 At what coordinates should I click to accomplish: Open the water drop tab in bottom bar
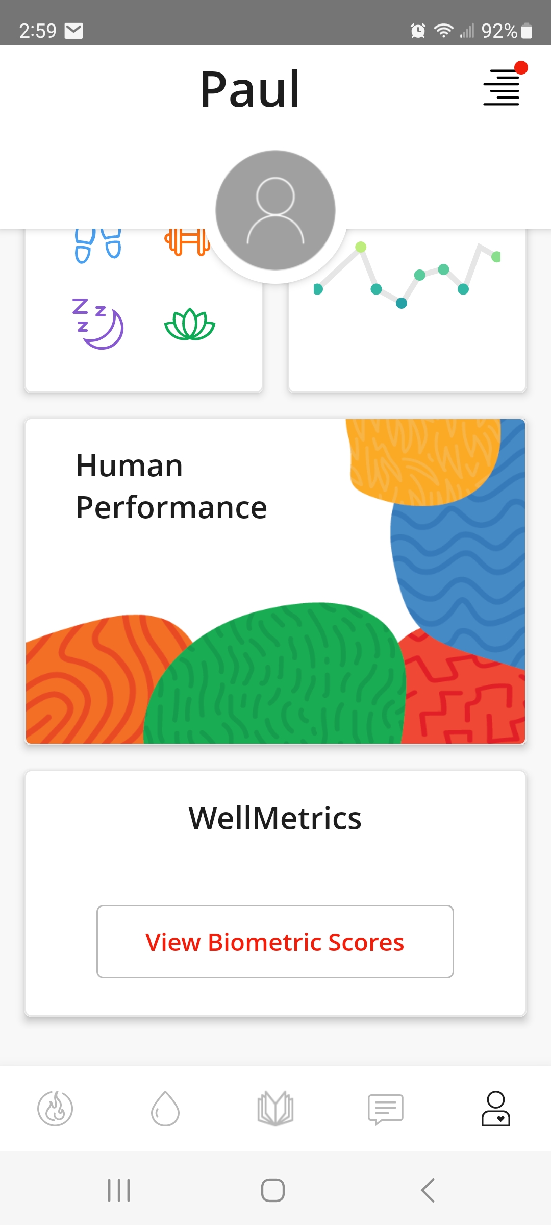click(165, 1108)
